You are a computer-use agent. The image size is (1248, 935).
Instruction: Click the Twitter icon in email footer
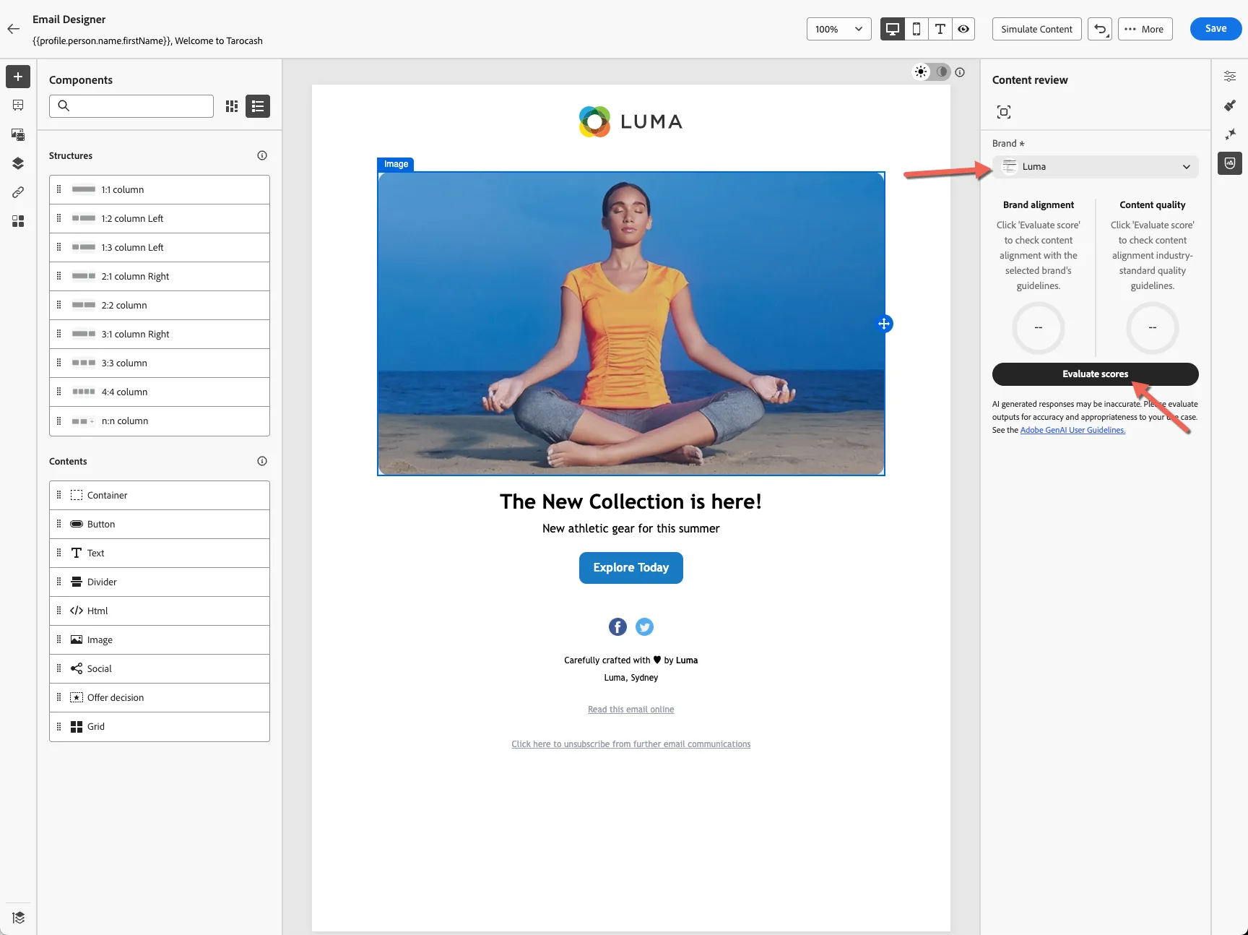pyautogui.click(x=644, y=627)
